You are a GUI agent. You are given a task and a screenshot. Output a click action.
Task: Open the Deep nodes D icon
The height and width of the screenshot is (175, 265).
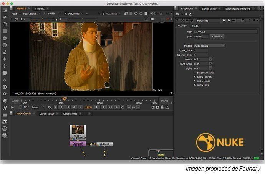[x=5, y=87]
